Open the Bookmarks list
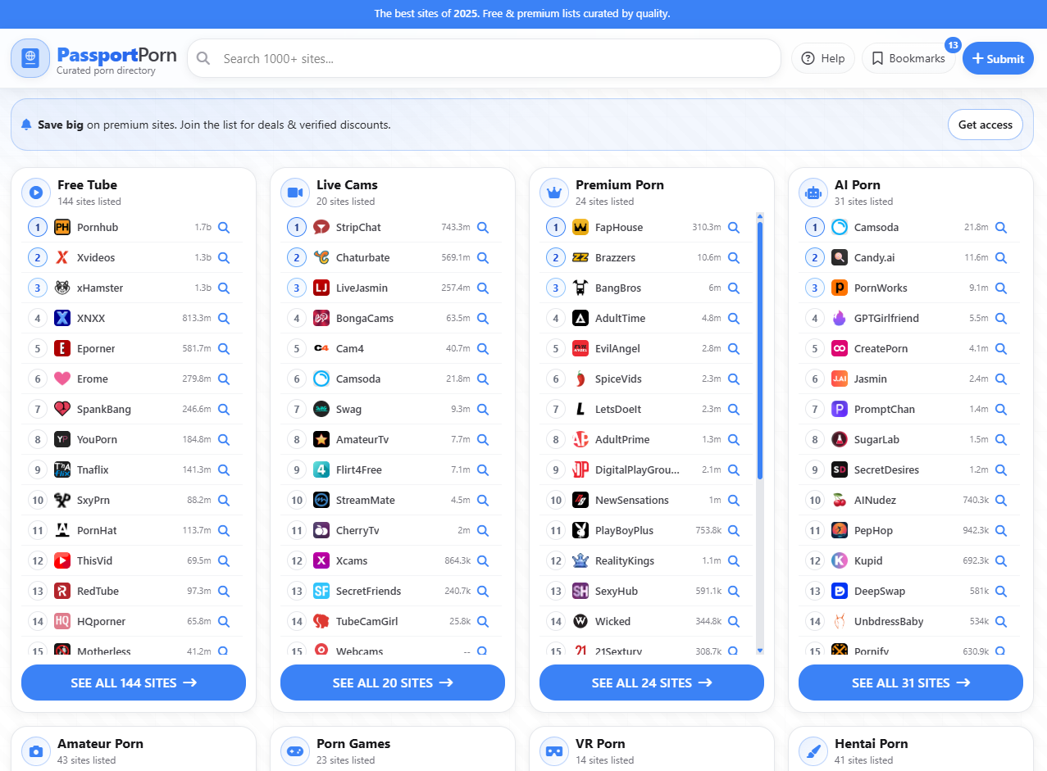 (x=908, y=59)
